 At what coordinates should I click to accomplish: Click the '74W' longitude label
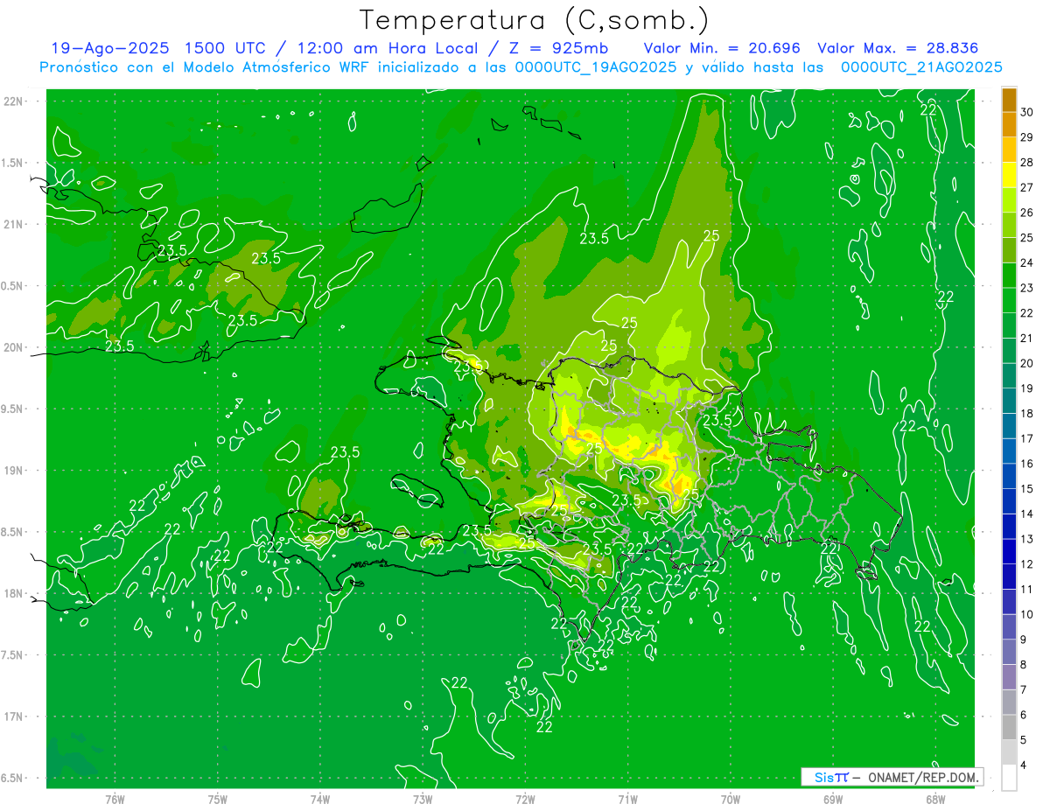320,800
